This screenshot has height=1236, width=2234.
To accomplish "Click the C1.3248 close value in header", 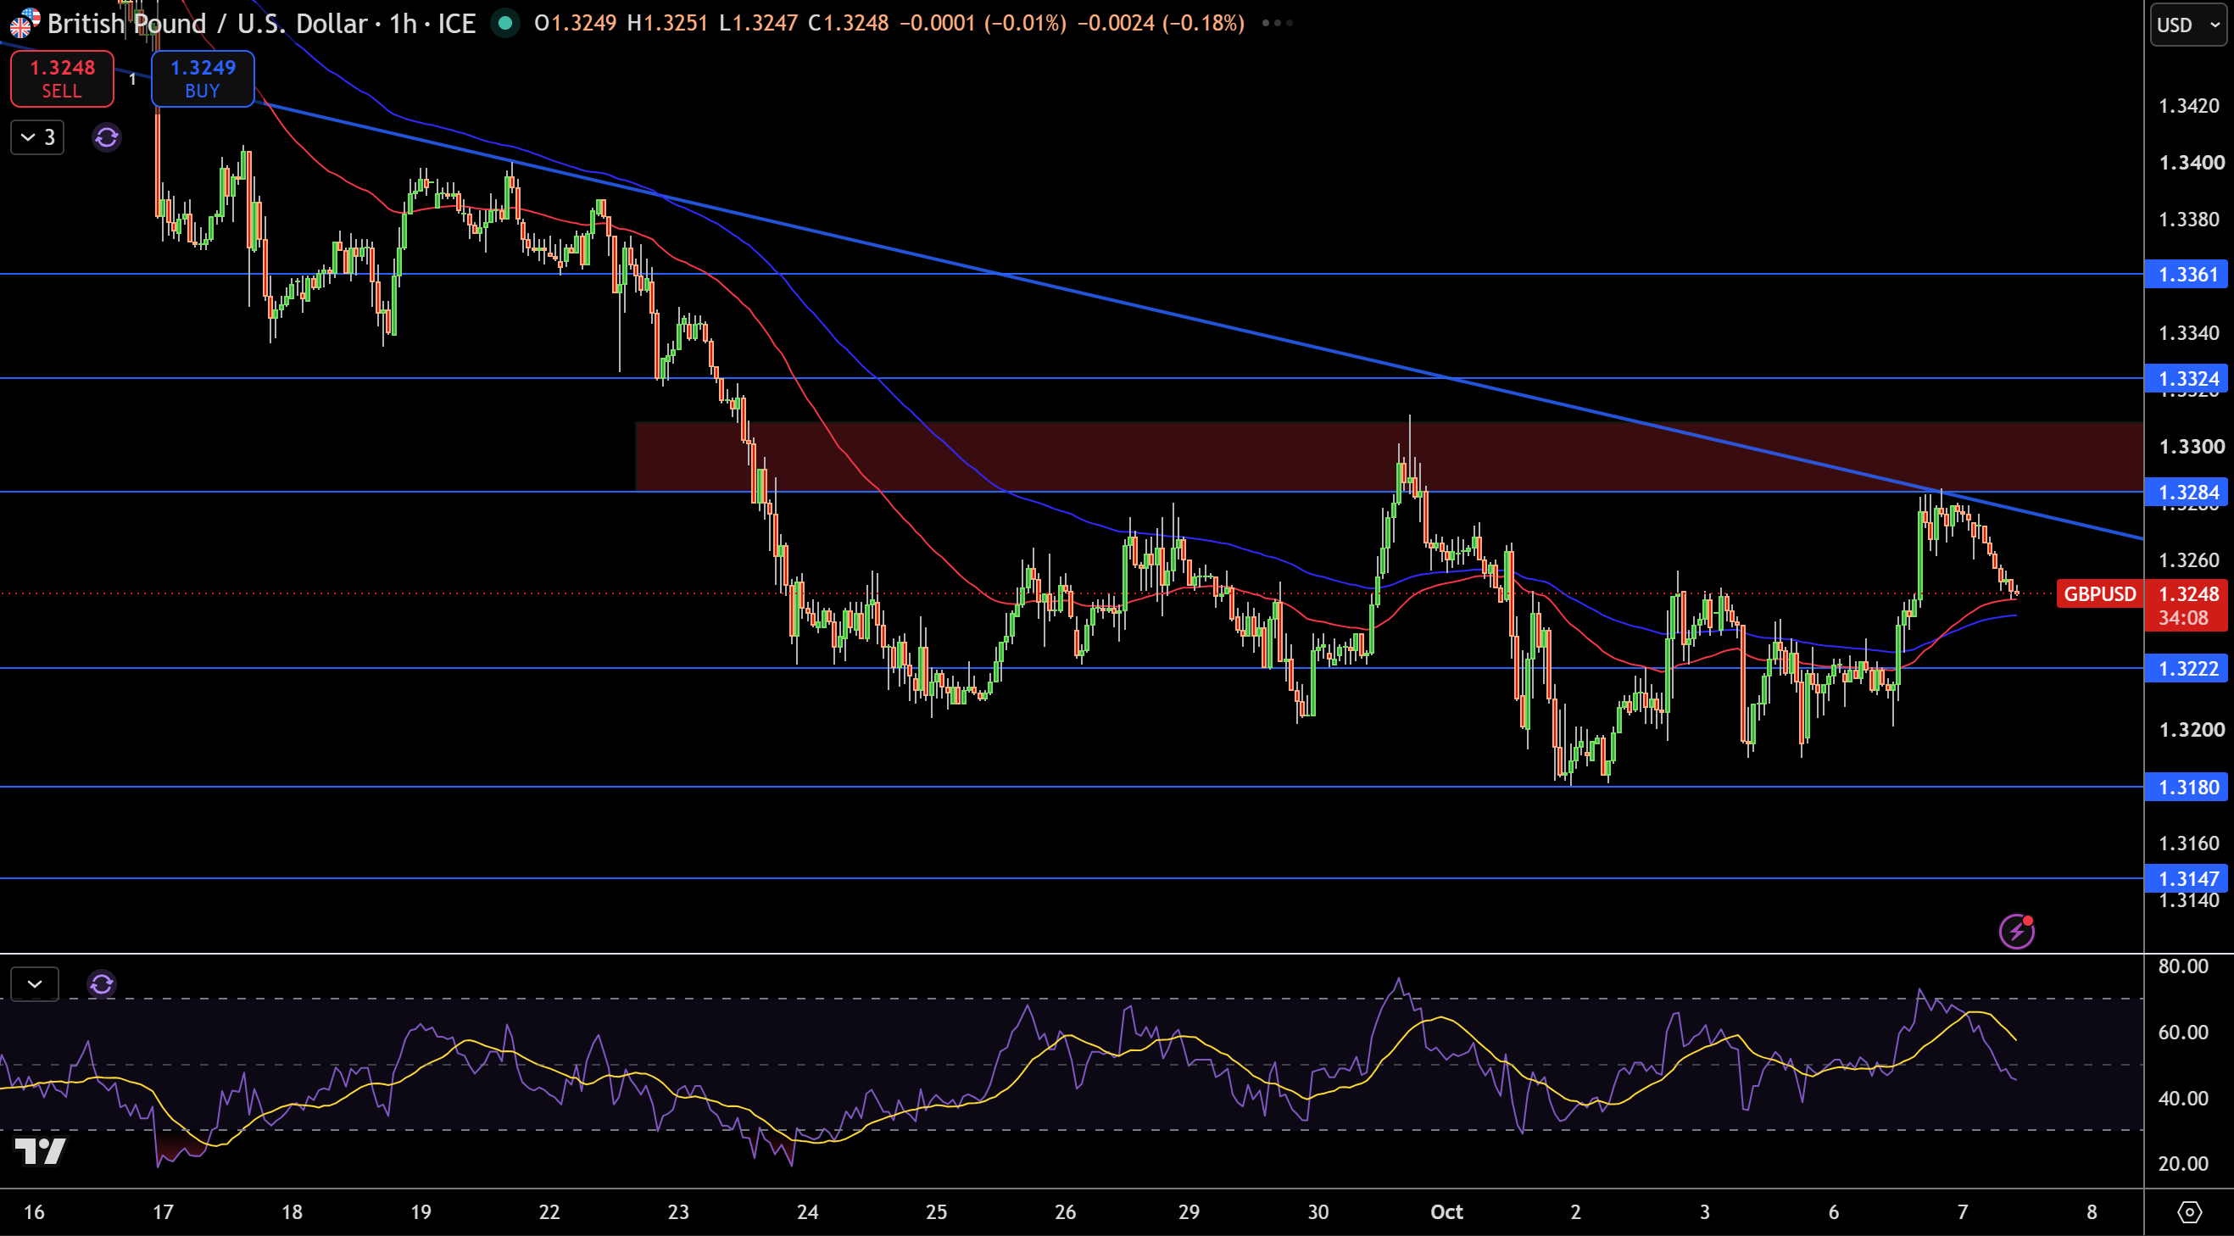I will pos(848,24).
